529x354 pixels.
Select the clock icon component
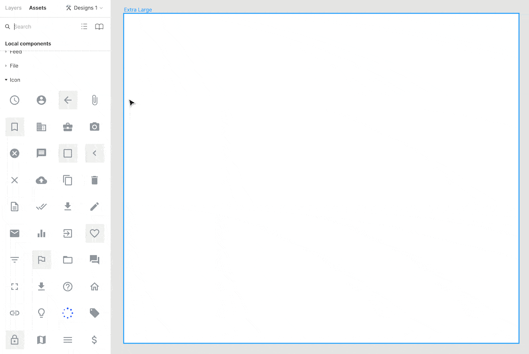coord(15,100)
